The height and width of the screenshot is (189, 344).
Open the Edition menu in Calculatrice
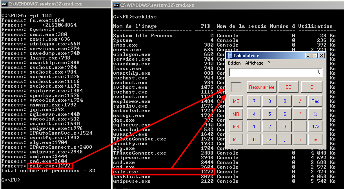(234, 63)
